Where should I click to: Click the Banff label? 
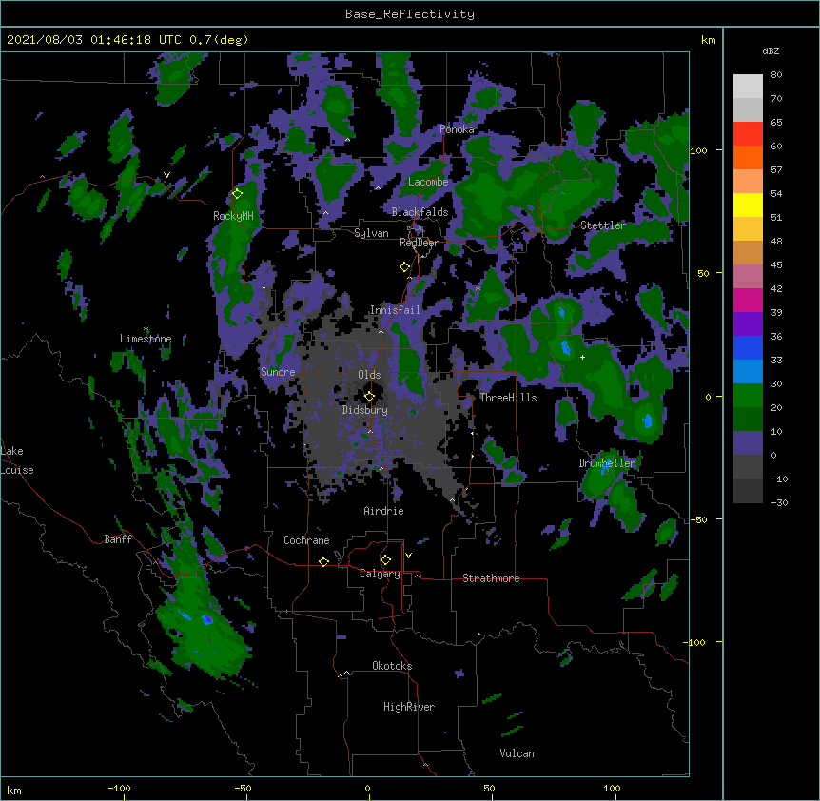coord(118,539)
